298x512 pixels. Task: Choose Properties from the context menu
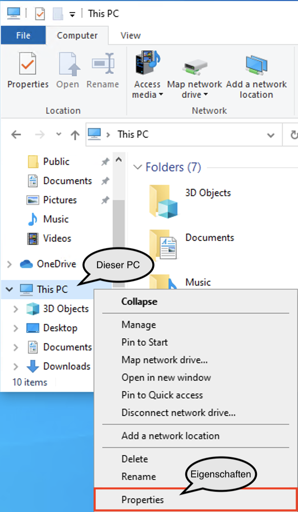[143, 500]
